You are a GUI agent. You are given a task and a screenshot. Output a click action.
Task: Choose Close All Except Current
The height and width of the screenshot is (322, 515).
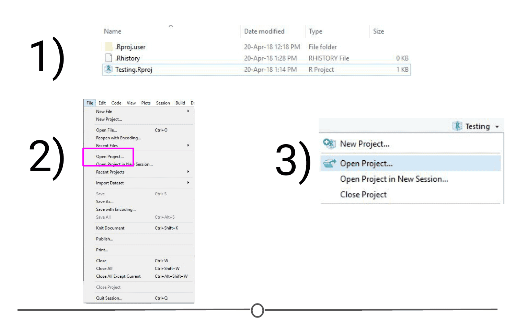(118, 276)
